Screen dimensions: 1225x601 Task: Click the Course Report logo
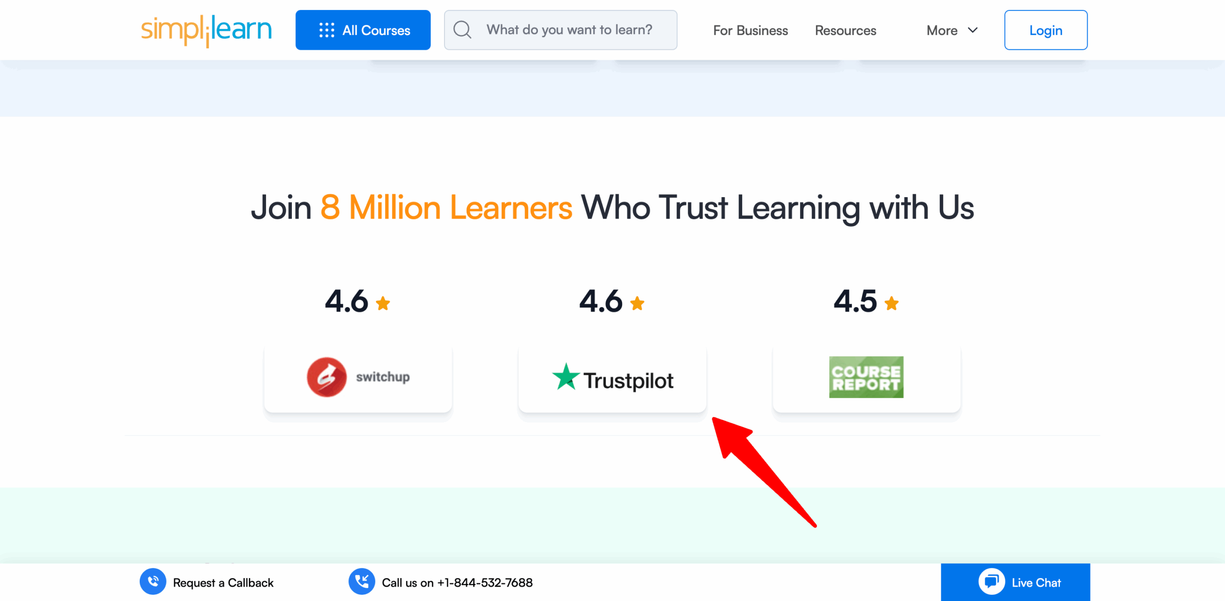(x=866, y=377)
